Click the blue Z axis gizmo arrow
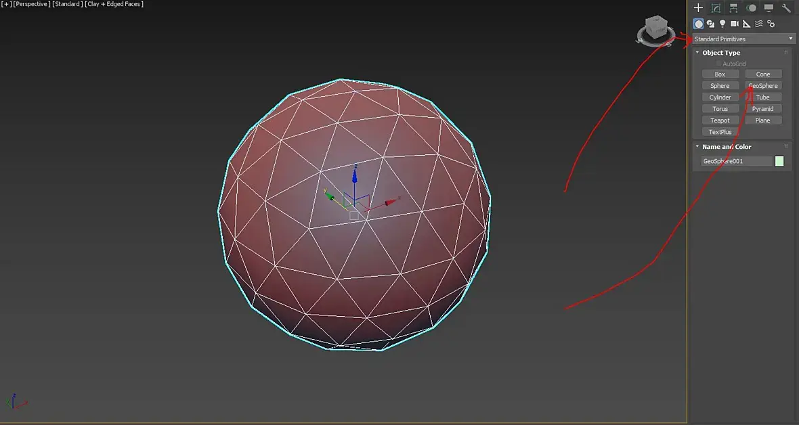 click(355, 175)
